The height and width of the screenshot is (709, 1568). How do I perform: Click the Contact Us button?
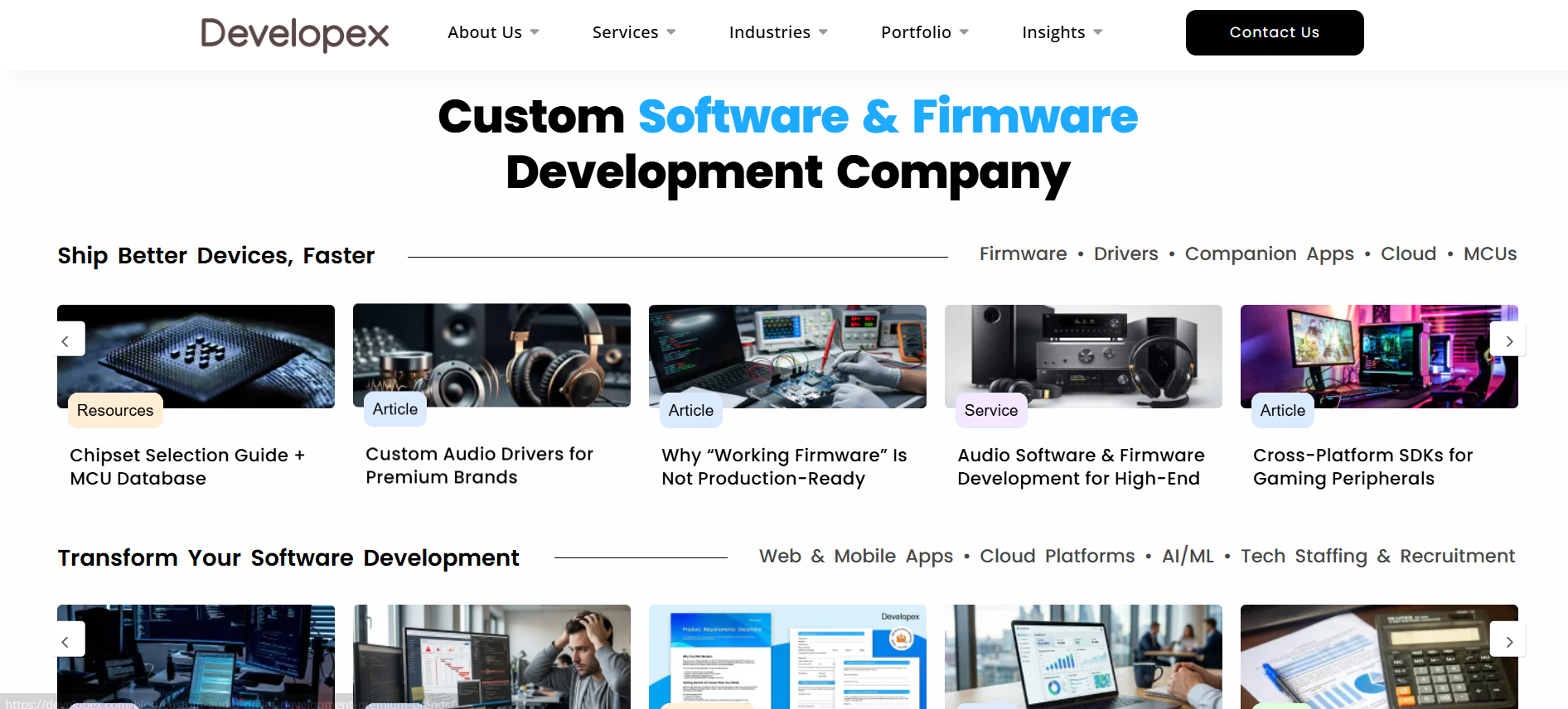(1275, 32)
